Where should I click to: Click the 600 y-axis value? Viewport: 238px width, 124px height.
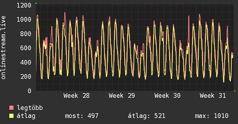[x=26, y=48]
